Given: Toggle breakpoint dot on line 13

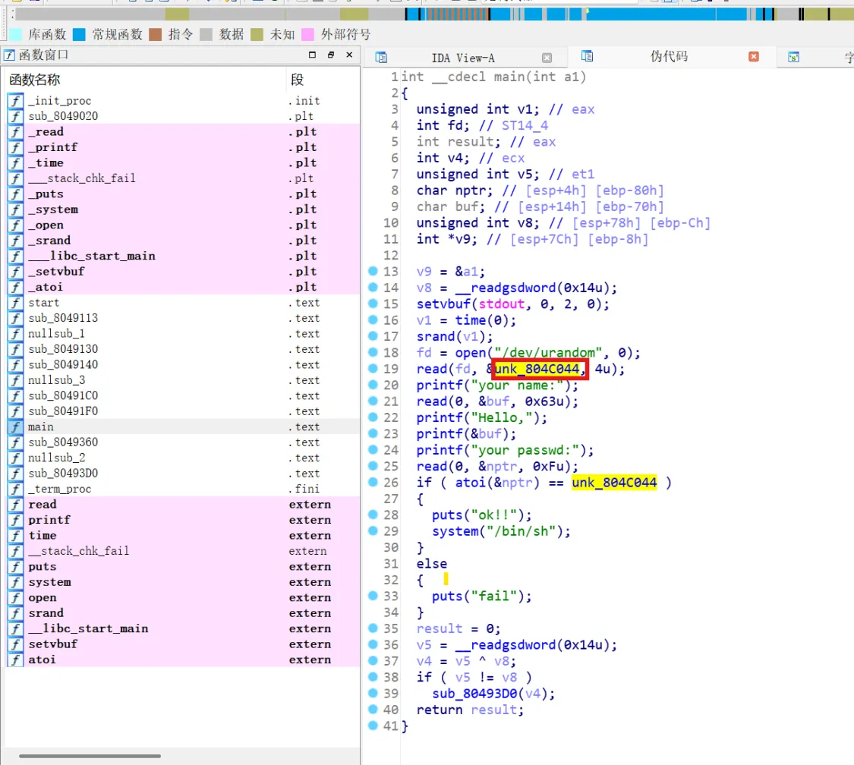Looking at the screenshot, I should [373, 271].
